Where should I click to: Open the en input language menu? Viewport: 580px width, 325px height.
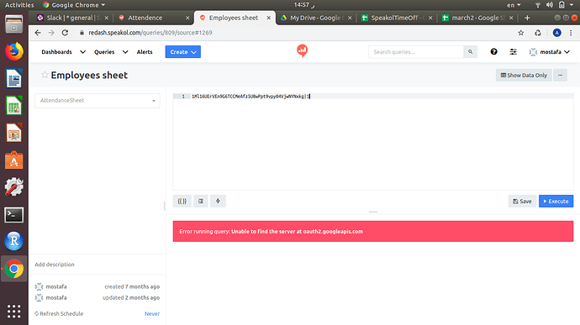(514, 5)
